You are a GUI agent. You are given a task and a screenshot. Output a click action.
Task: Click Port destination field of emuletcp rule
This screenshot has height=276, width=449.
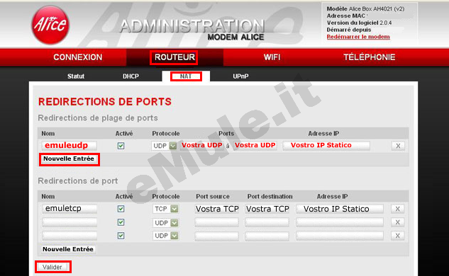[x=267, y=209]
